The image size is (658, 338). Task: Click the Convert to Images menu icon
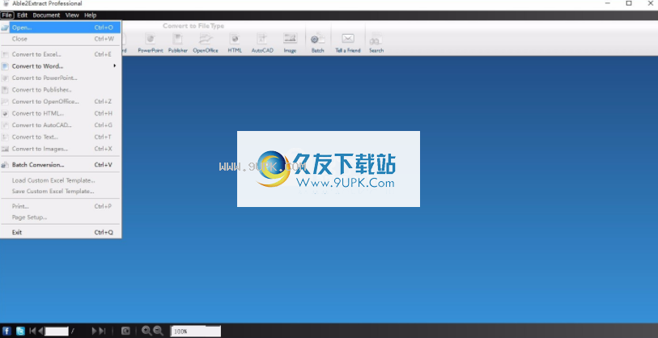[x=5, y=149]
